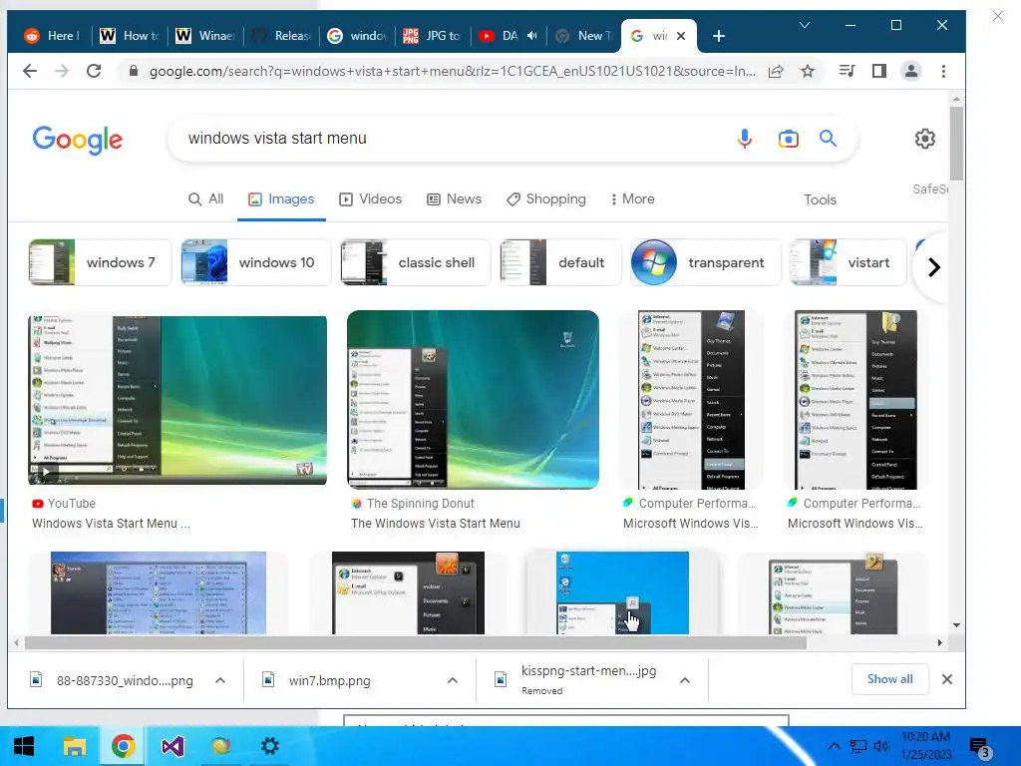Bookmark this page with the star
The image size is (1021, 766).
[x=808, y=71]
